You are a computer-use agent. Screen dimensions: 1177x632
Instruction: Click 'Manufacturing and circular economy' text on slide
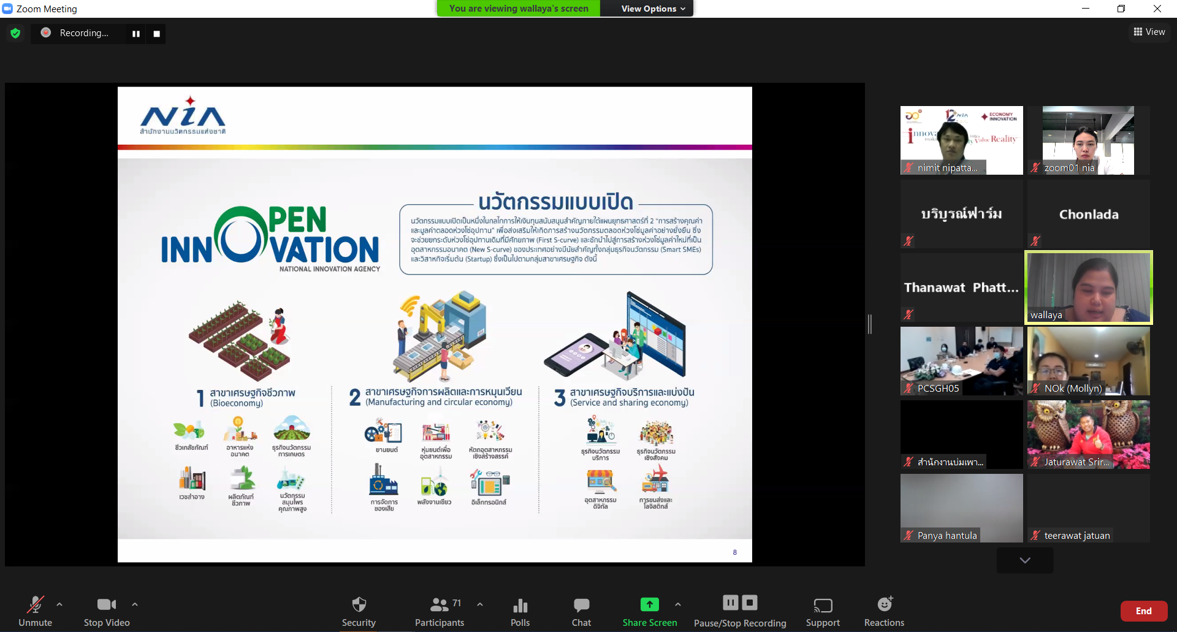[x=439, y=402]
